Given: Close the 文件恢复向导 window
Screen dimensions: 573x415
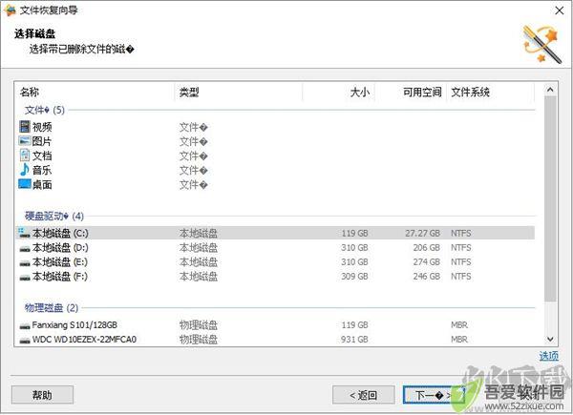Looking at the screenshot, I should tap(559, 10).
